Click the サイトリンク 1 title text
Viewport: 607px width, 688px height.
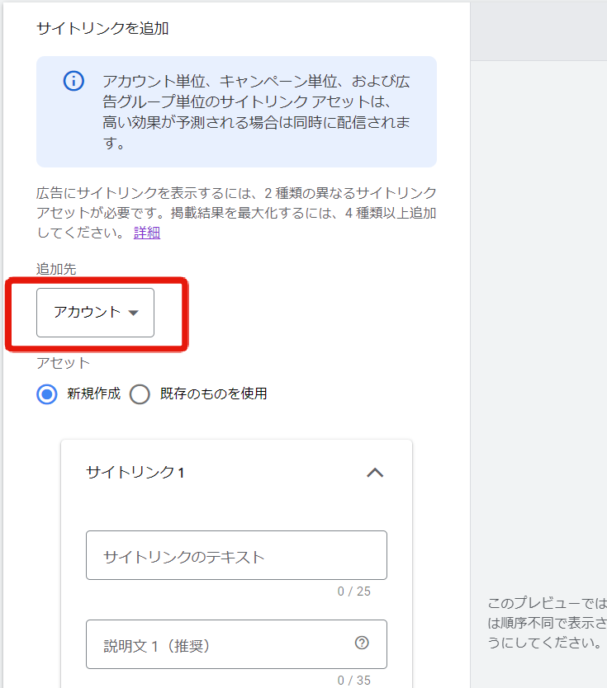135,473
